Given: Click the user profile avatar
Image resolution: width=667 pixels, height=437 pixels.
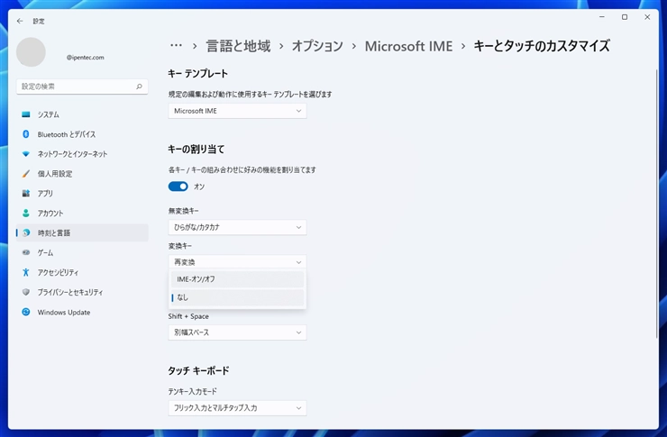Looking at the screenshot, I should coord(31,52).
